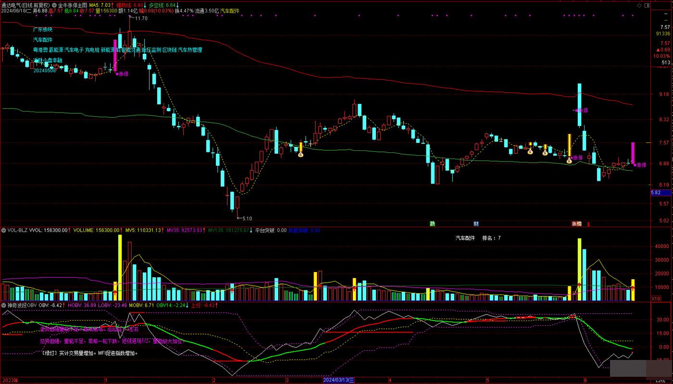Click the 20240508 date label
Screen dimensions: 673x384
click(45, 71)
